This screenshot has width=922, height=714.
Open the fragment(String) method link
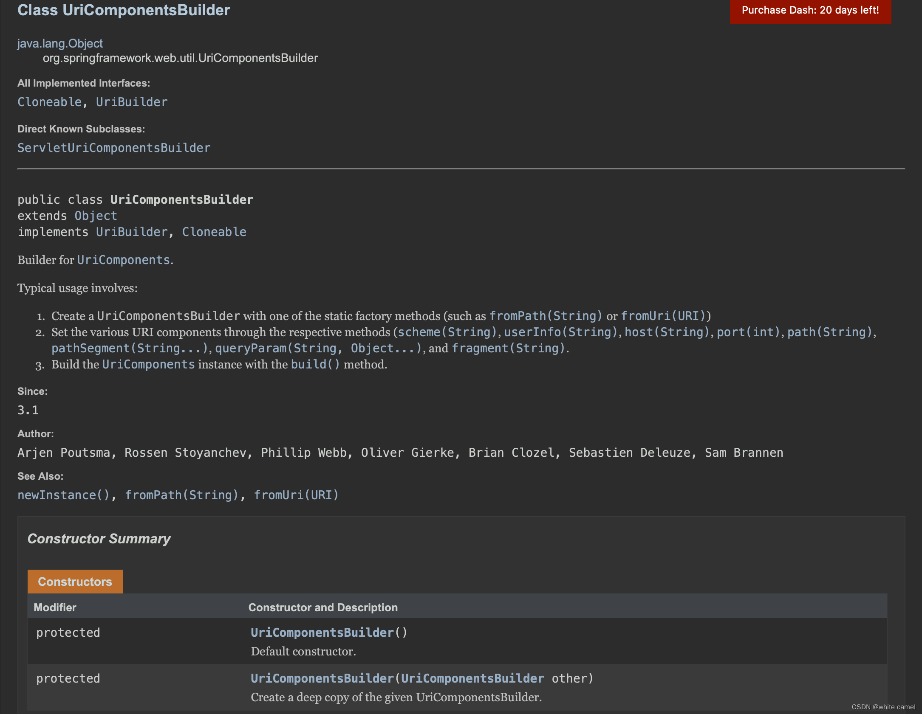[x=509, y=348]
